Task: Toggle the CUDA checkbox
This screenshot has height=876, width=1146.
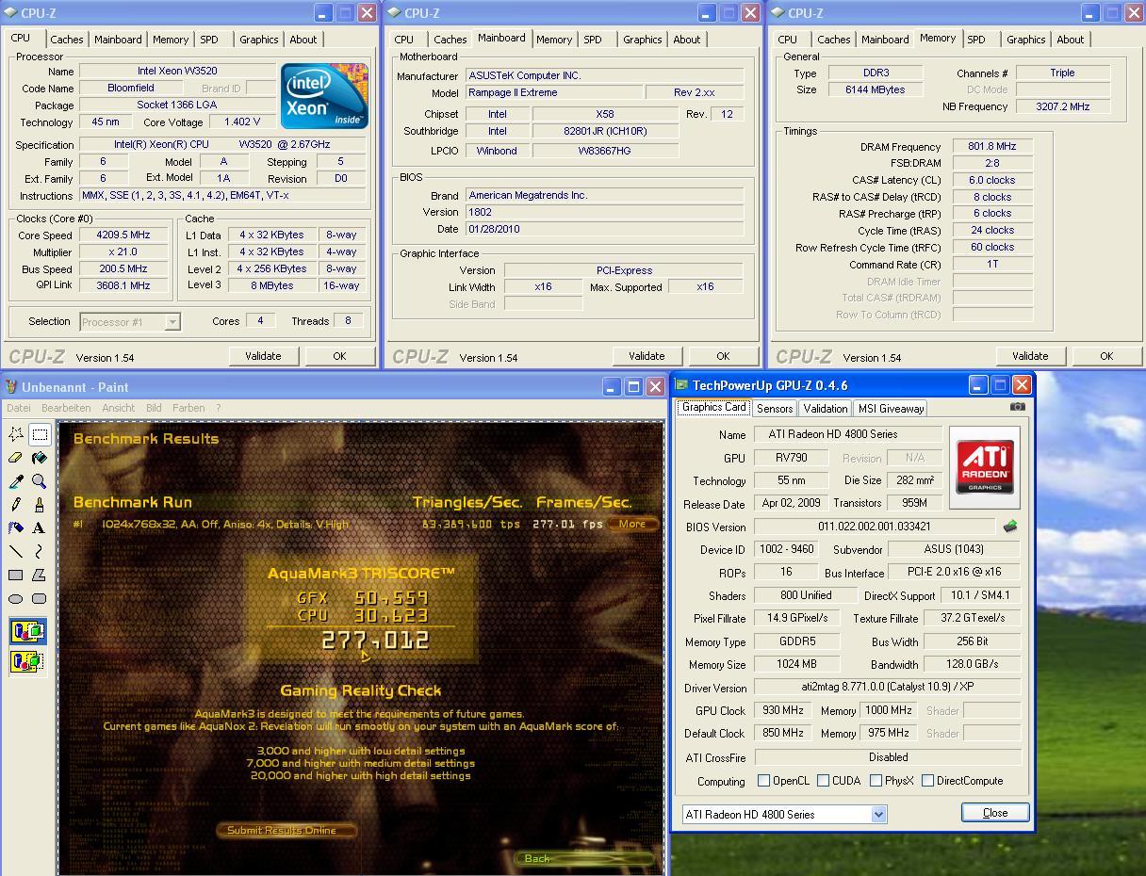Action: point(824,781)
